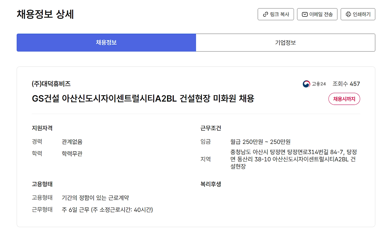Open company page for (주)대덕휴비즈

click(x=52, y=84)
